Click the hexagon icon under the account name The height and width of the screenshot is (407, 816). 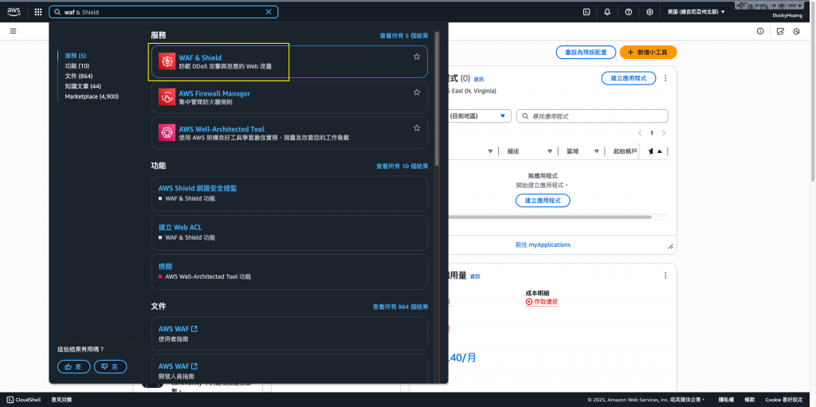click(x=796, y=31)
